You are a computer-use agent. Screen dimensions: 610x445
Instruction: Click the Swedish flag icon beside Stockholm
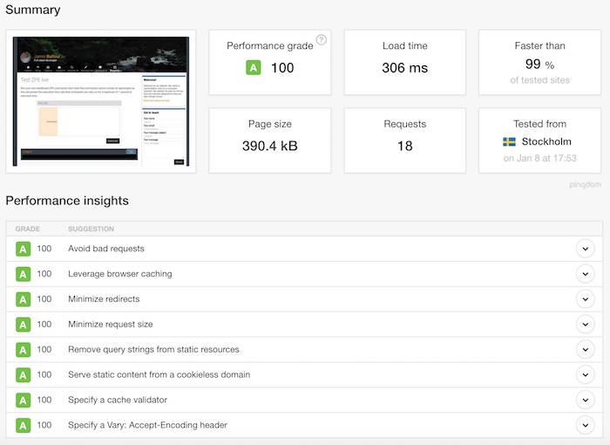(x=509, y=142)
